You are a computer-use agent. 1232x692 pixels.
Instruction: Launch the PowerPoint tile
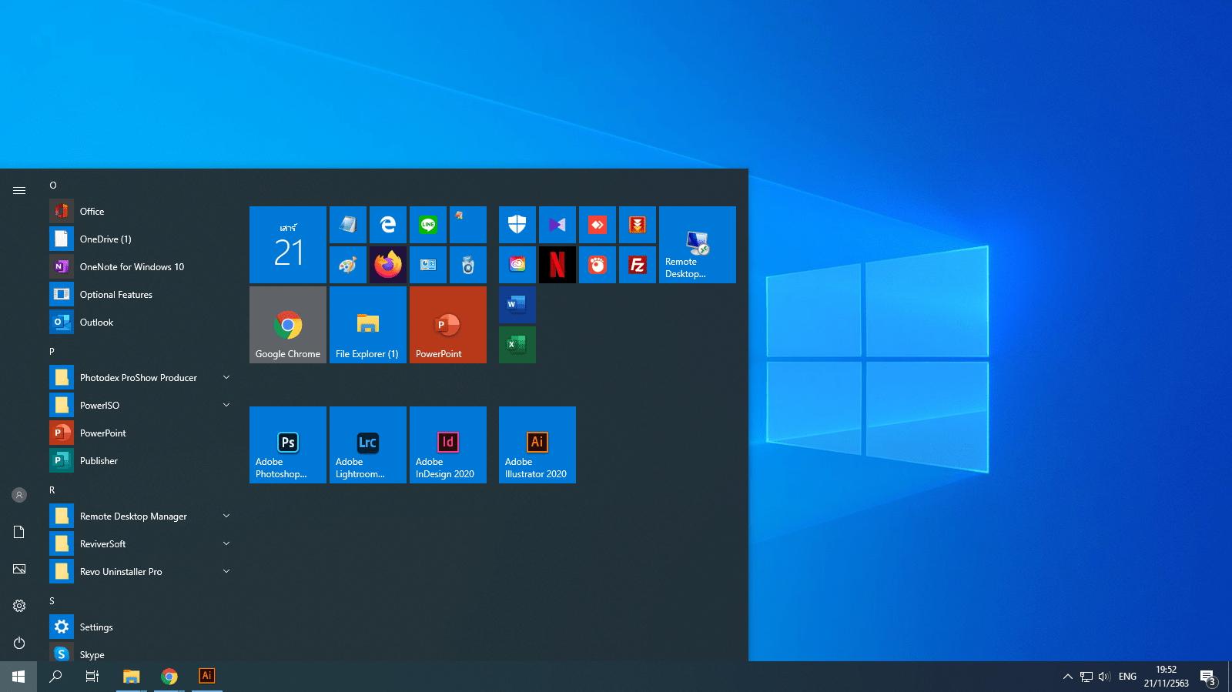coord(448,325)
